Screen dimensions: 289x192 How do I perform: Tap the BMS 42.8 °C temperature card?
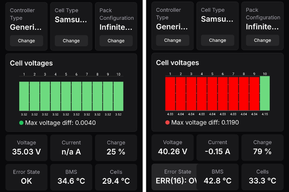(218, 177)
